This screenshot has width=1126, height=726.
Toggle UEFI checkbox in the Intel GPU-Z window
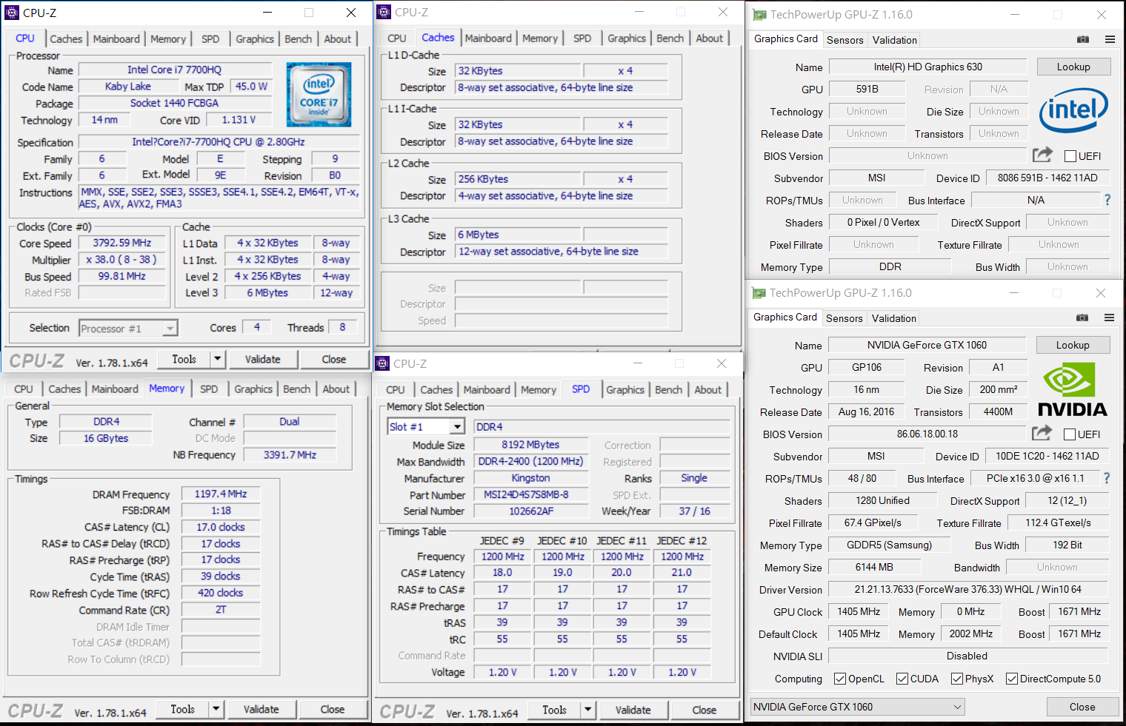[x=1070, y=156]
